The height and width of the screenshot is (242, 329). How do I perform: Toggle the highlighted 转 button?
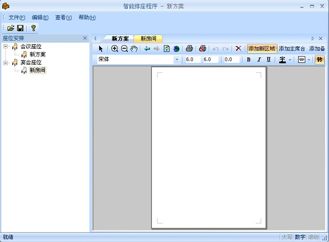pyautogui.click(x=320, y=60)
